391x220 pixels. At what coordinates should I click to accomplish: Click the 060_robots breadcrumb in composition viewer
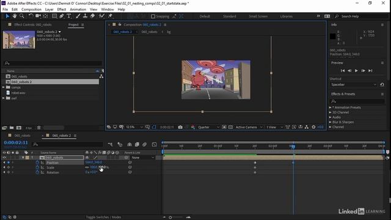click(149, 32)
